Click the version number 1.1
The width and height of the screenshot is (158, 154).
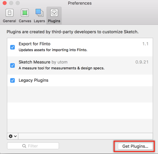pyautogui.click(x=145, y=44)
